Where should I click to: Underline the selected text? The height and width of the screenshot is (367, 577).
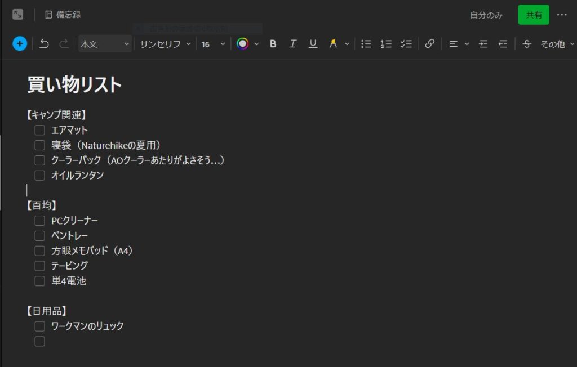click(x=313, y=44)
